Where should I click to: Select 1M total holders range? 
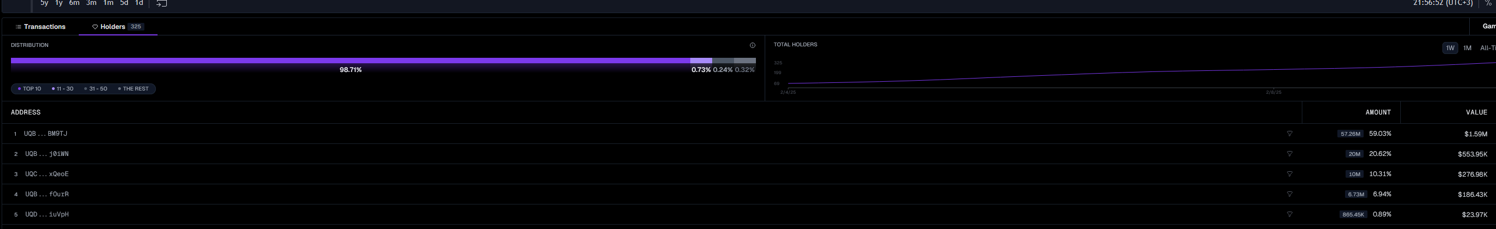coord(1467,48)
